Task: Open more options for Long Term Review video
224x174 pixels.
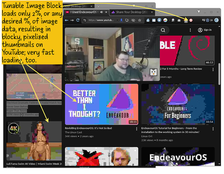Action: pyautogui.click(x=213, y=70)
